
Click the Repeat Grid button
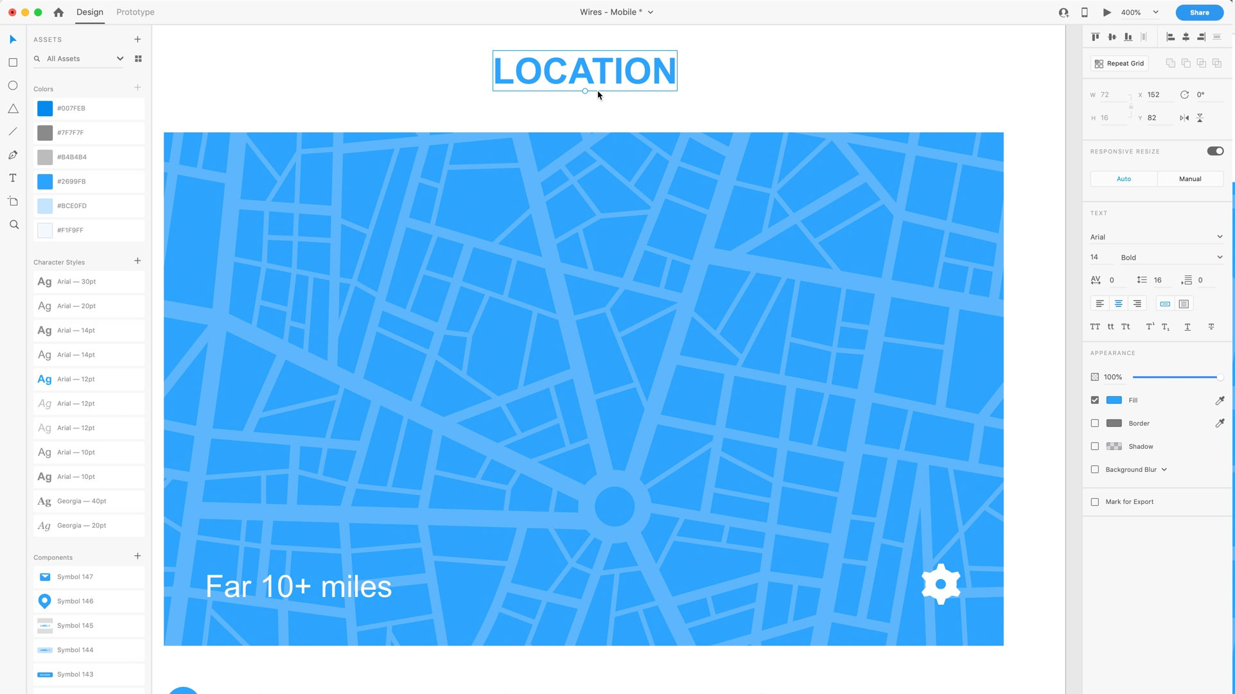pos(1119,64)
